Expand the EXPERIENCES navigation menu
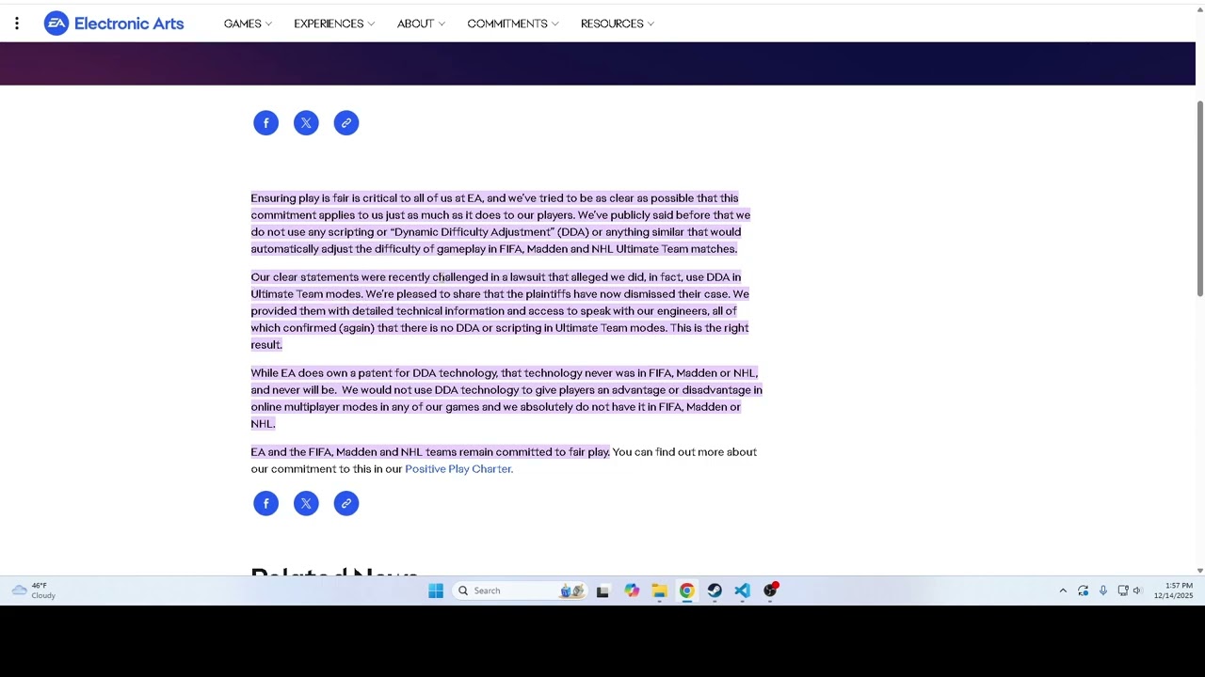1205x677 pixels. point(334,24)
